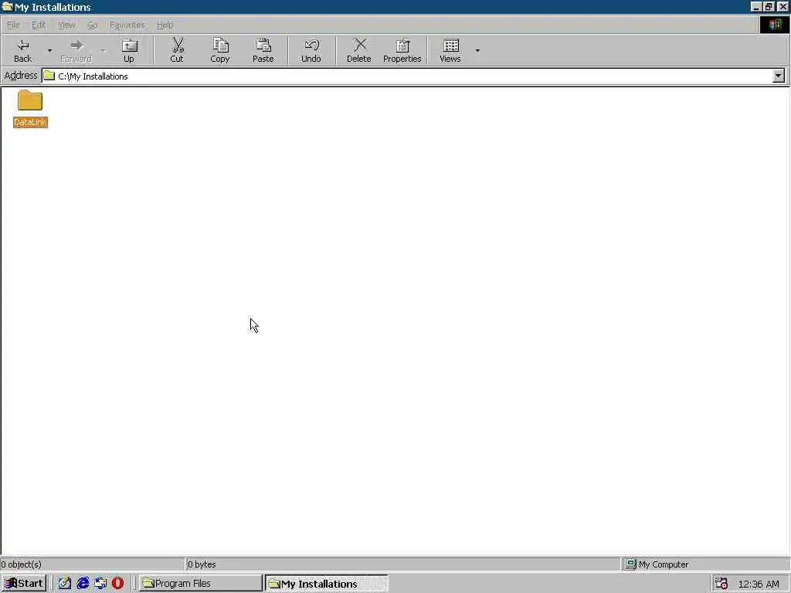Open the Forward history dropdown arrow
The width and height of the screenshot is (791, 593).
pos(103,50)
